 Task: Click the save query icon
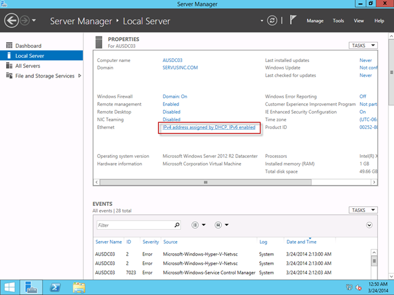218,225
